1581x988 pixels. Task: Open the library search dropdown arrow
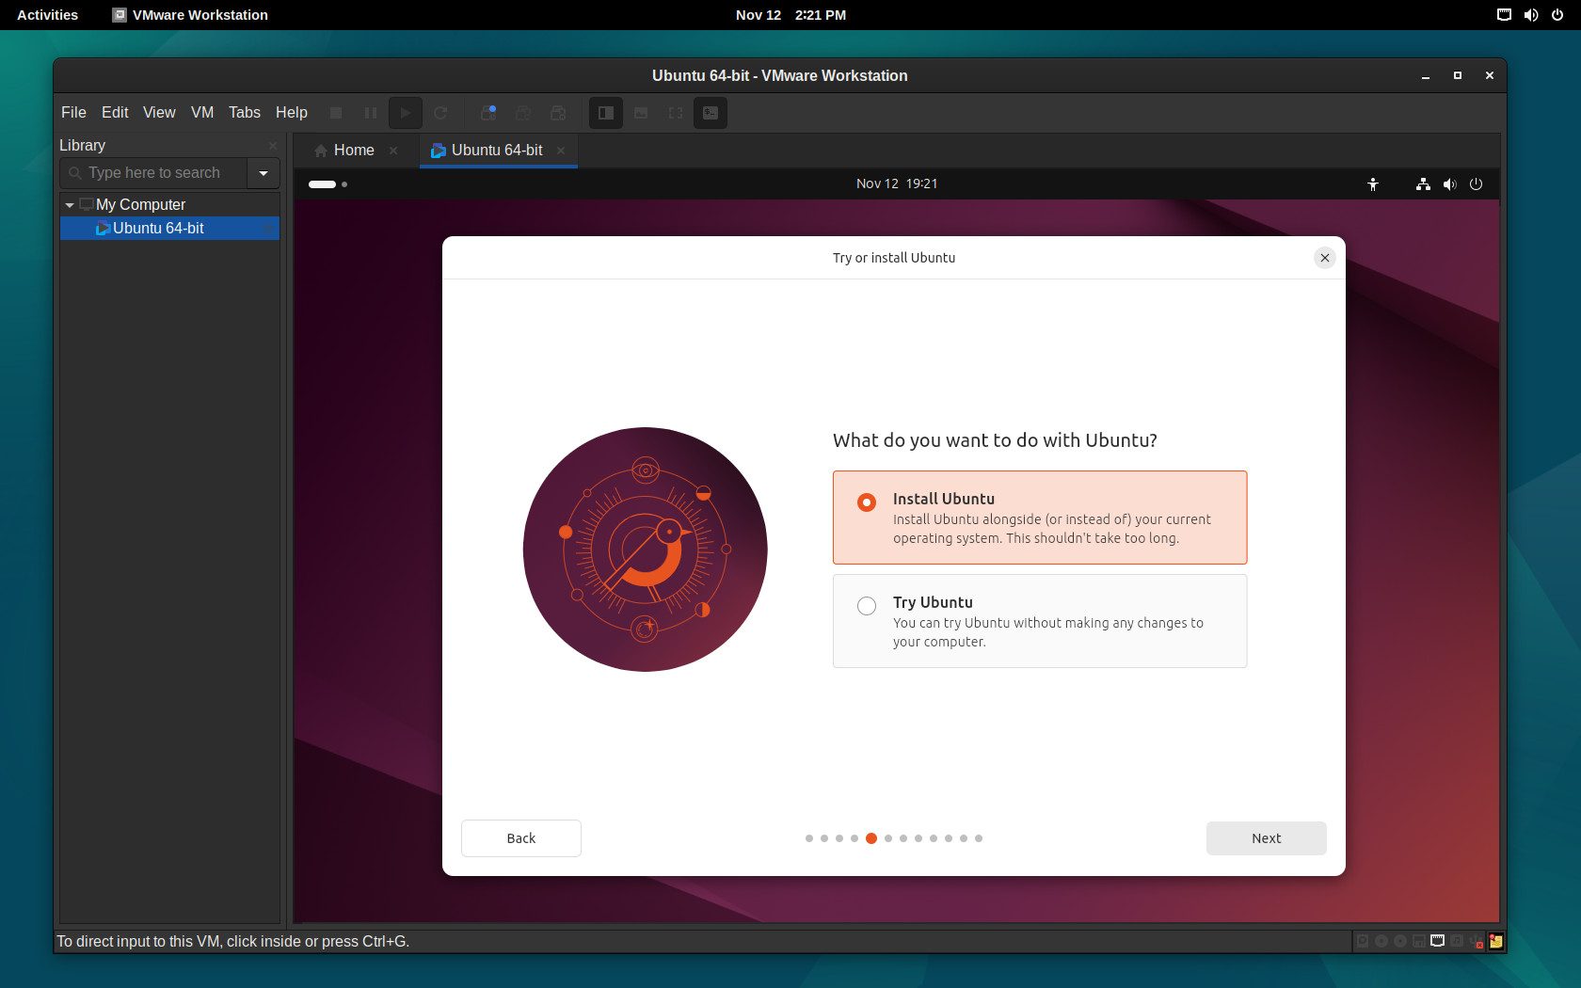click(263, 173)
